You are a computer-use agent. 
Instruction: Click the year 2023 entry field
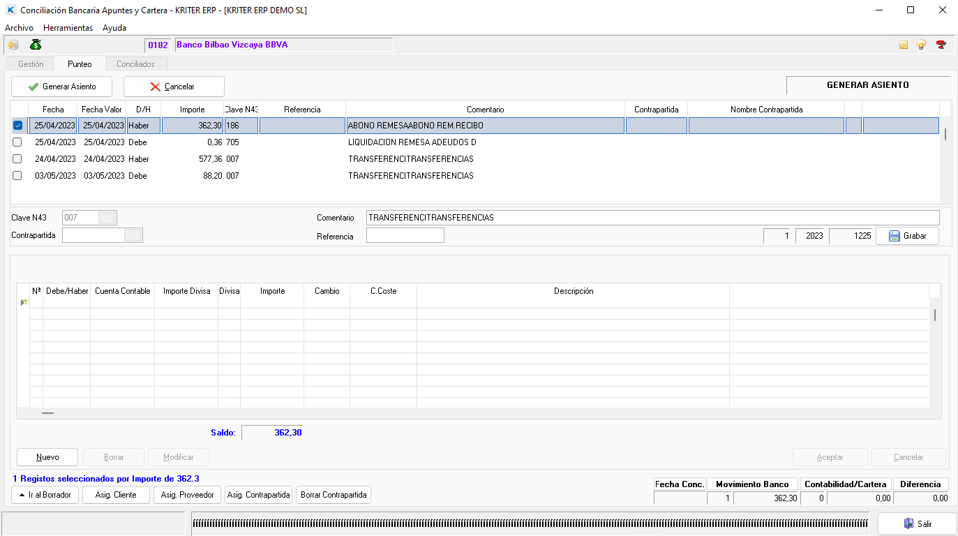(x=811, y=236)
